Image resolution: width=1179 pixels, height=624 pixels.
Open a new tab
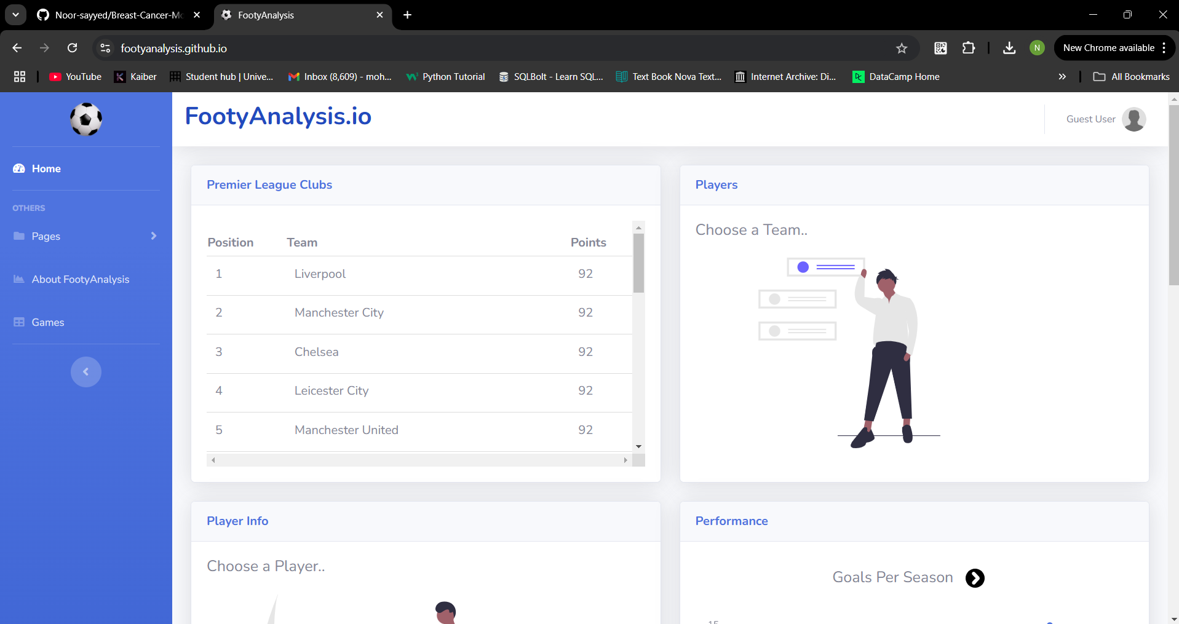pyautogui.click(x=407, y=15)
